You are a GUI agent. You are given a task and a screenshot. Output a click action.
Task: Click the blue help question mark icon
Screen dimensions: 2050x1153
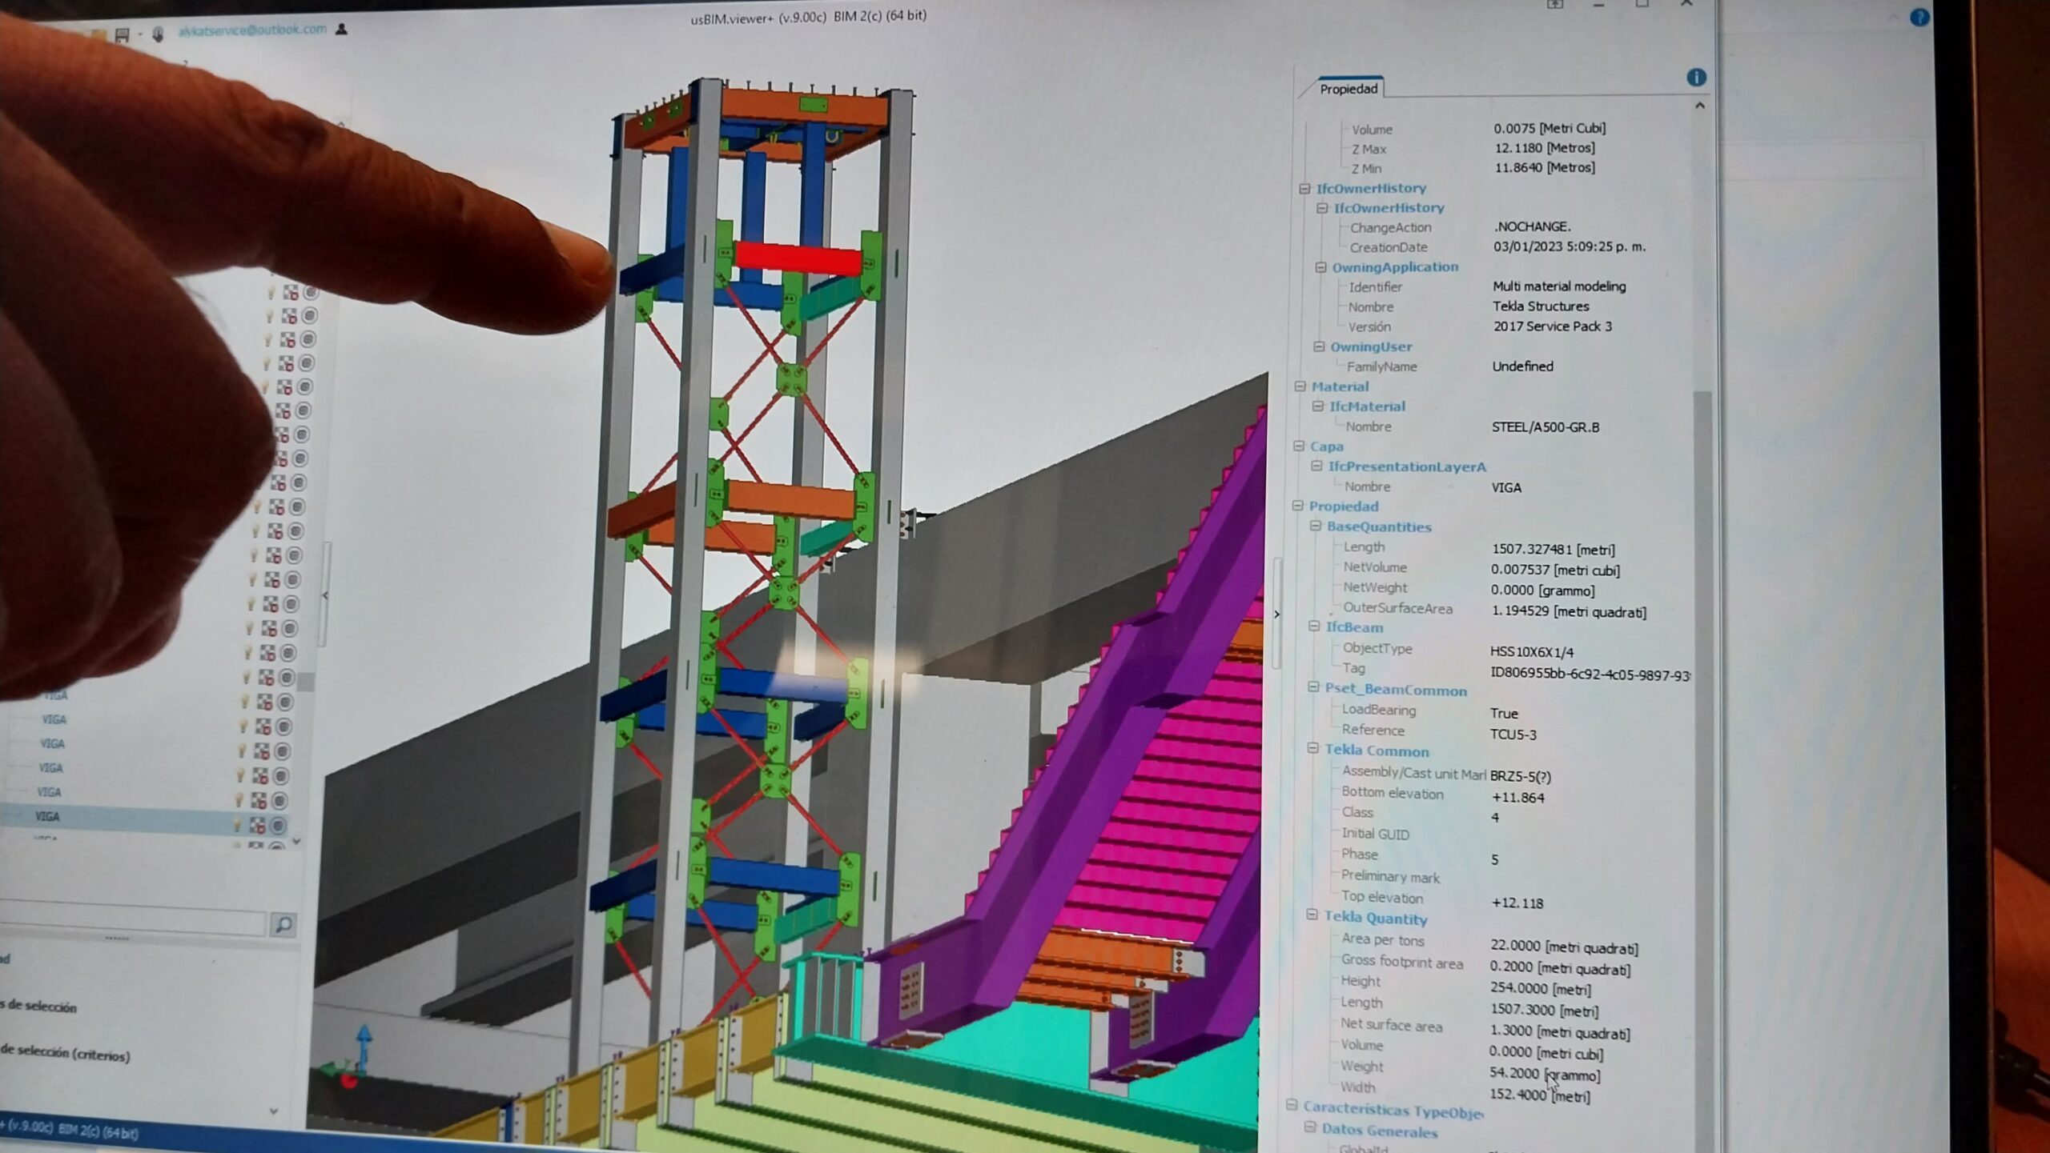click(1919, 18)
